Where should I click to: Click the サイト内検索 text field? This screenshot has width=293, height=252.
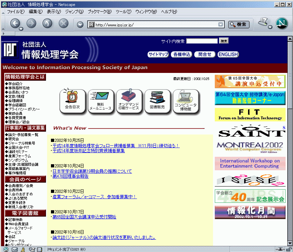(x=202, y=41)
